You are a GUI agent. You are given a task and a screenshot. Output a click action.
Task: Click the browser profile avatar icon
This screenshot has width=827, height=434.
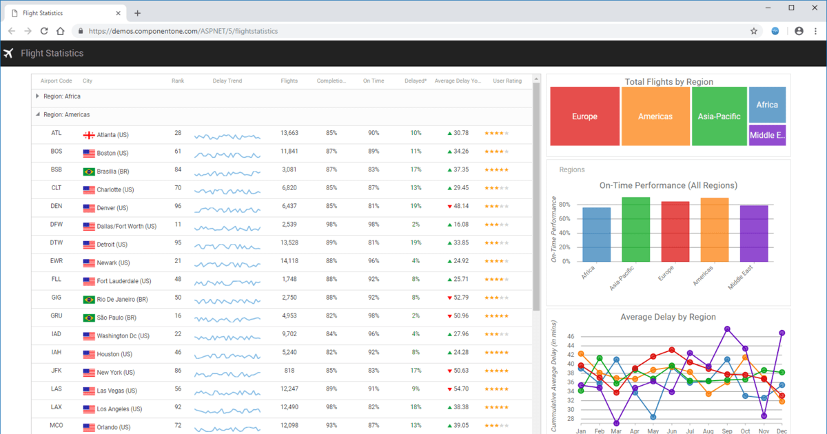click(798, 30)
